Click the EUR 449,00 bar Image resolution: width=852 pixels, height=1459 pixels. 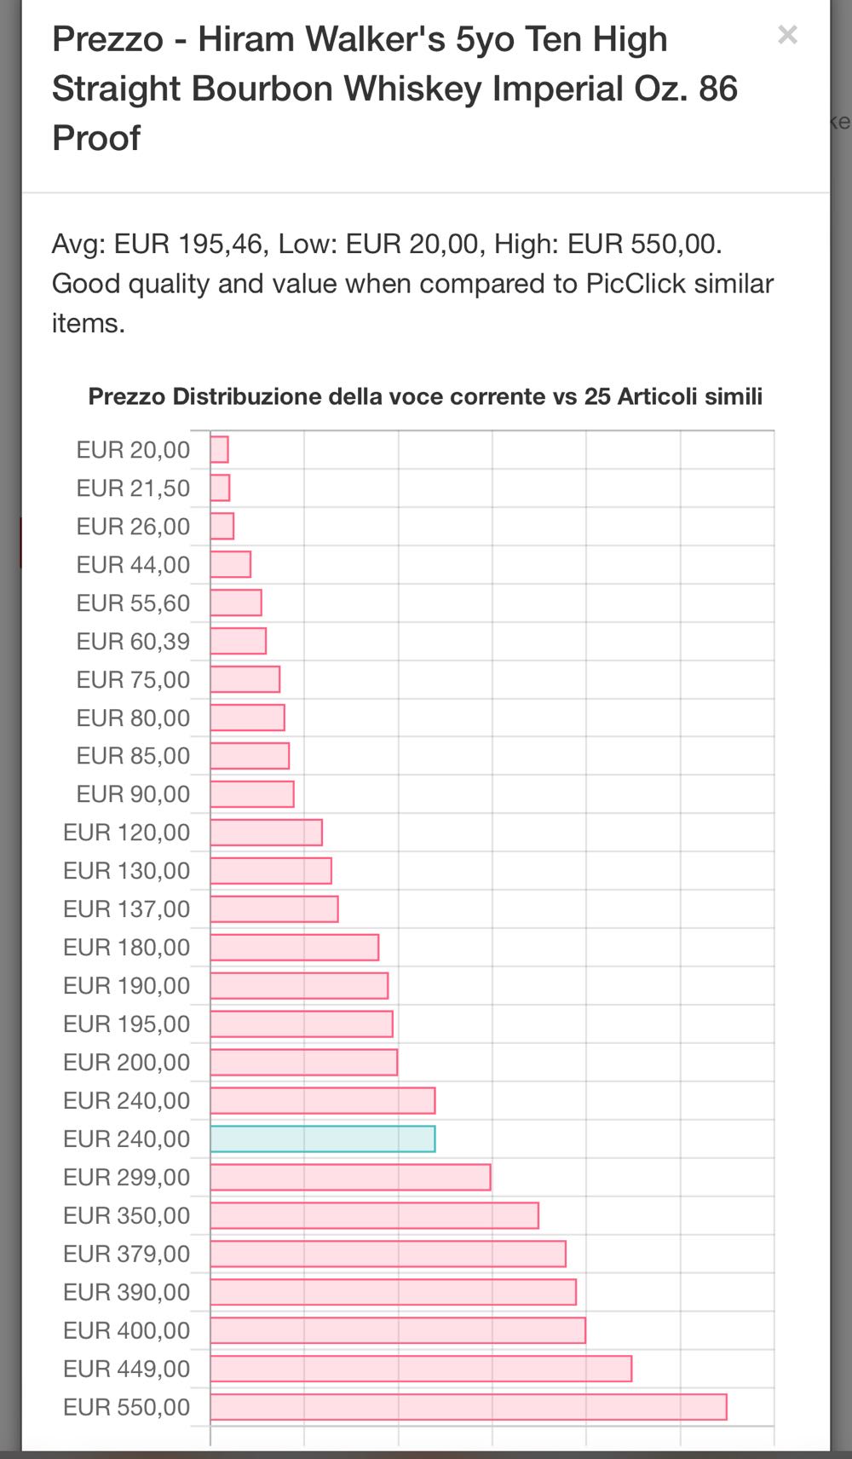[x=421, y=1369]
